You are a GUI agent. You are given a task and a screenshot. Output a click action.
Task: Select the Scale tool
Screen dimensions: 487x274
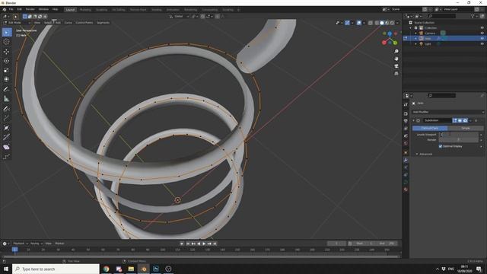7,71
